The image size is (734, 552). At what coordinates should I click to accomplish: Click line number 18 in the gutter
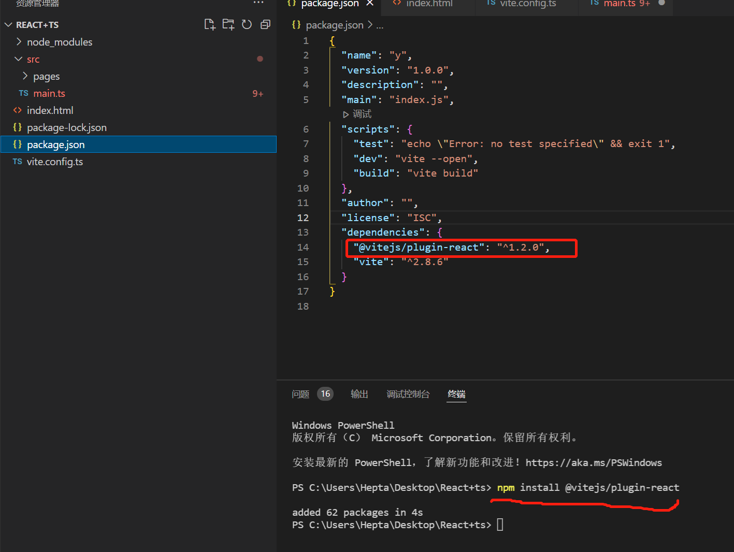tap(303, 306)
